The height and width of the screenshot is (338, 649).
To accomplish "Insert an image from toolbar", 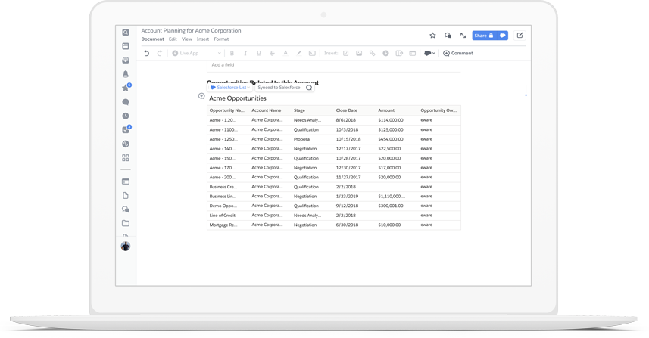I will point(359,53).
